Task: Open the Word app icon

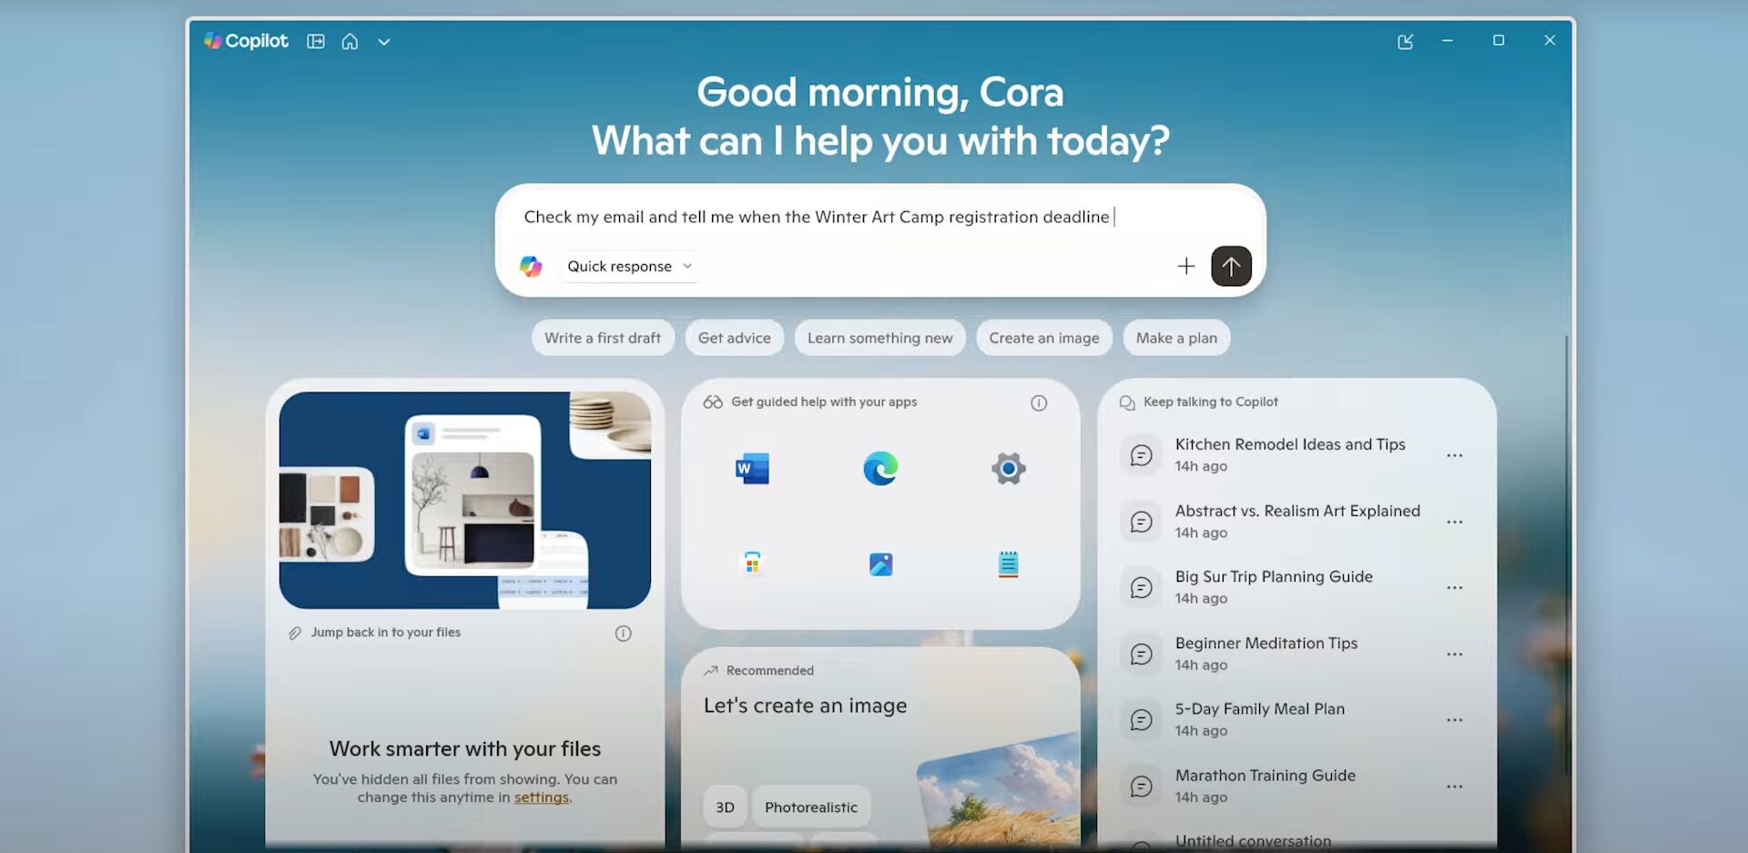Action: point(752,469)
